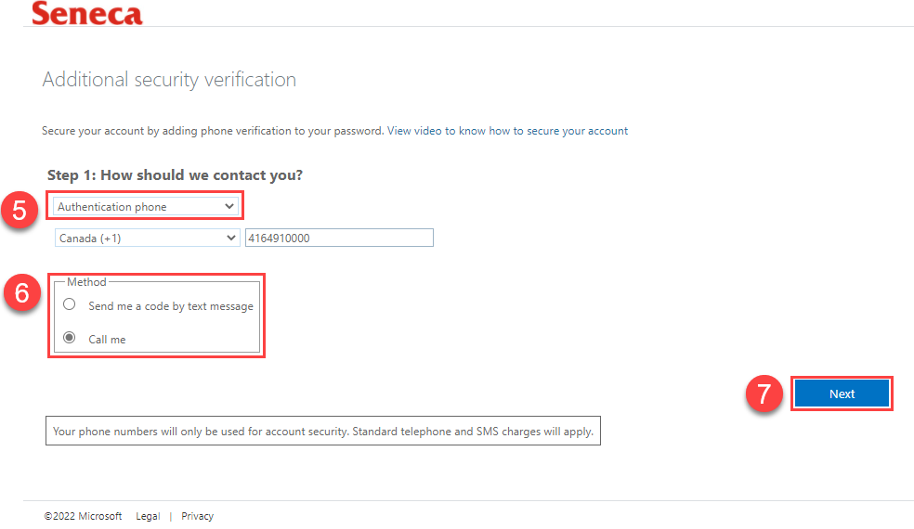Screen dimensions: 914x529
Task: Click the Additional security verification heading
Action: [169, 80]
